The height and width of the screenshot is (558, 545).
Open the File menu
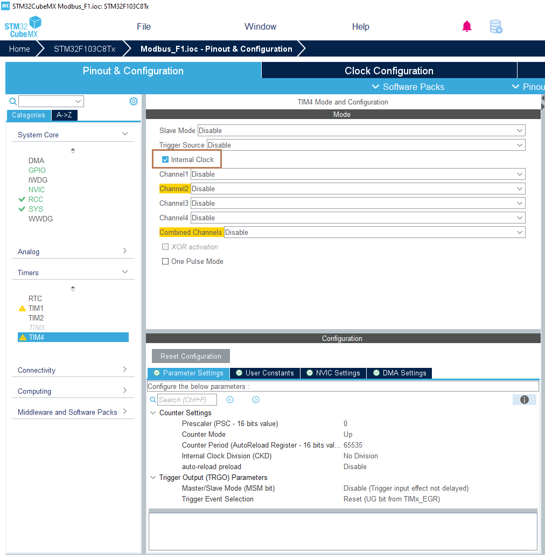144,27
